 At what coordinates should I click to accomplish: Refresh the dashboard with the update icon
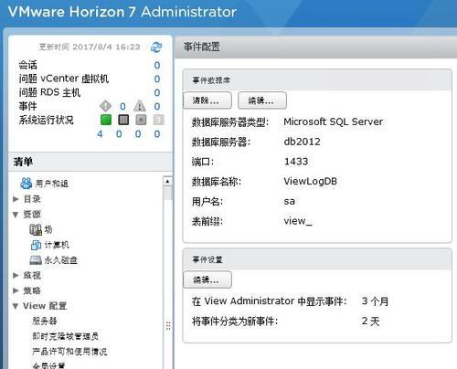click(156, 47)
